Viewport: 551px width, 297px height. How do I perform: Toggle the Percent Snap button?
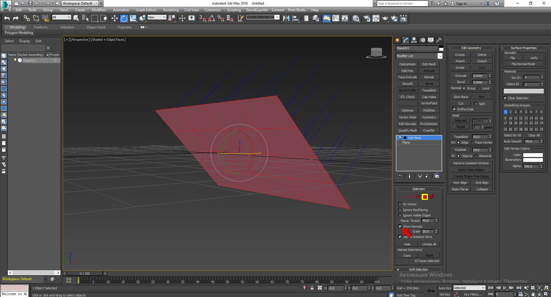(221, 18)
